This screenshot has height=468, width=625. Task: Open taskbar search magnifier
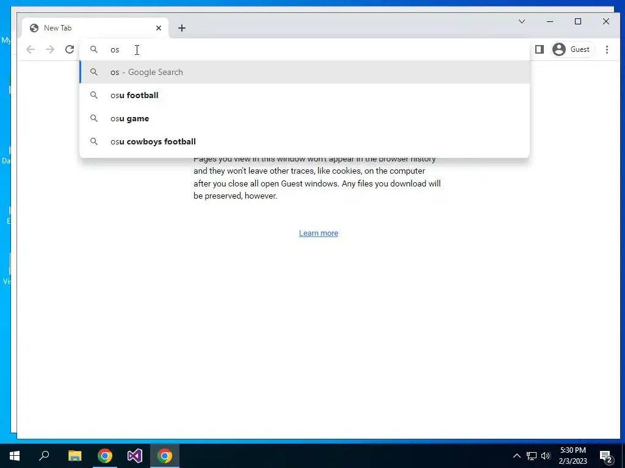point(44,456)
